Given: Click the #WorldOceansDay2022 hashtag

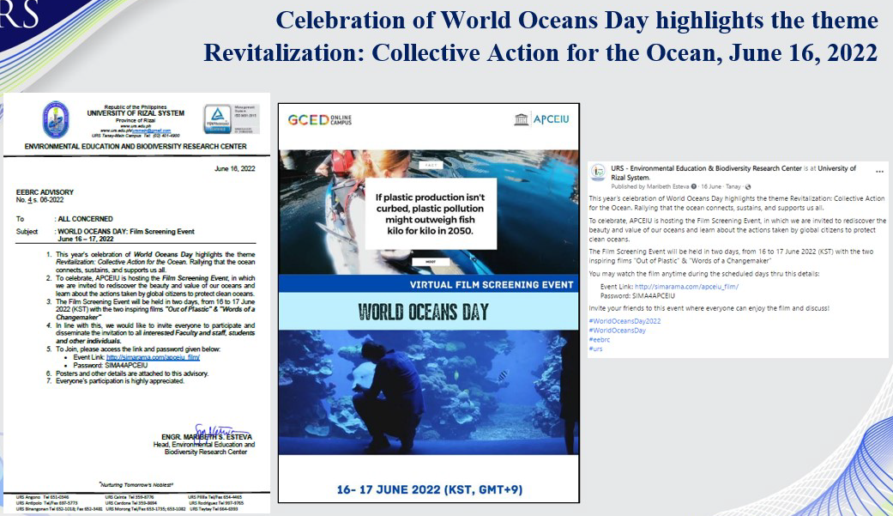Looking at the screenshot, I should (x=624, y=321).
